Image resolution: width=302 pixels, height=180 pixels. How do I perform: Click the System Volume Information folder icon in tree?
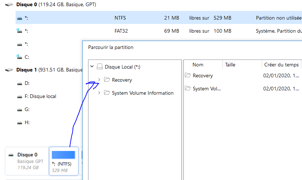(x=107, y=93)
